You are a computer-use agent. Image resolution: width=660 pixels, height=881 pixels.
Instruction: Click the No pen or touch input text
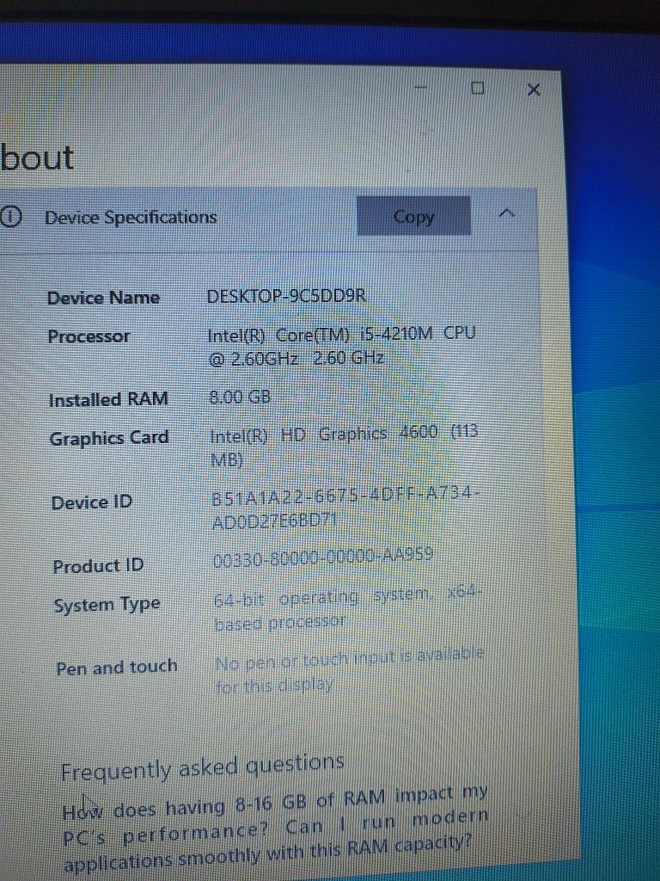click(349, 670)
